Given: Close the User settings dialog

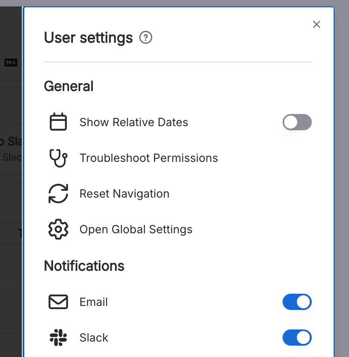Looking at the screenshot, I should point(317,24).
